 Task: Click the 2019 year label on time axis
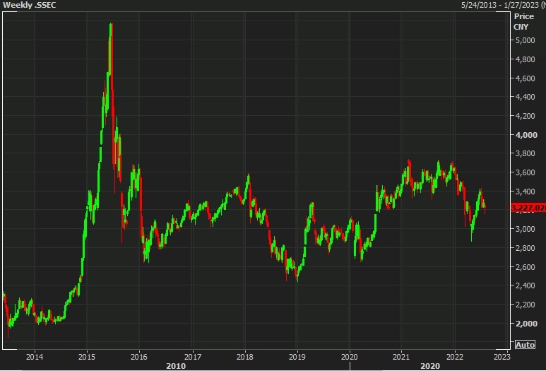pos(297,357)
